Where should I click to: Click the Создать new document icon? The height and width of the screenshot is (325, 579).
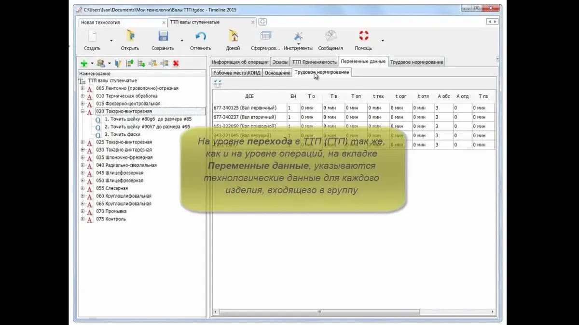click(x=92, y=36)
